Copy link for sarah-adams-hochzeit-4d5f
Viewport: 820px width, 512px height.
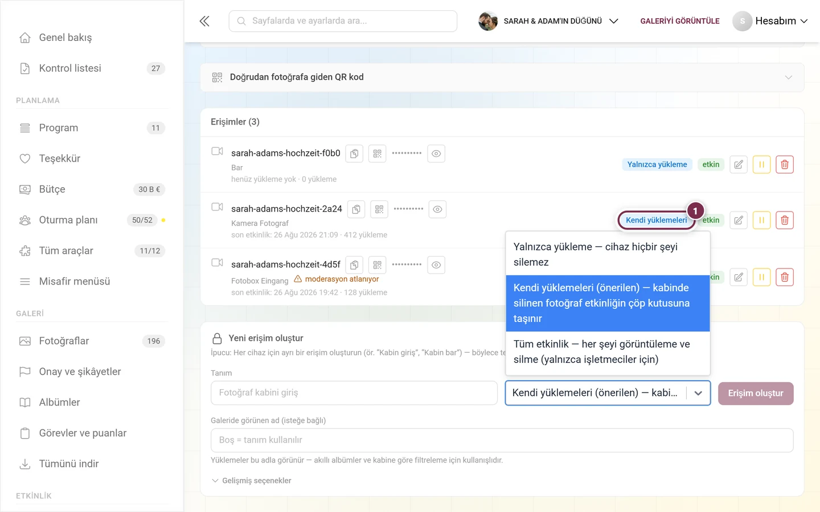[x=354, y=265]
